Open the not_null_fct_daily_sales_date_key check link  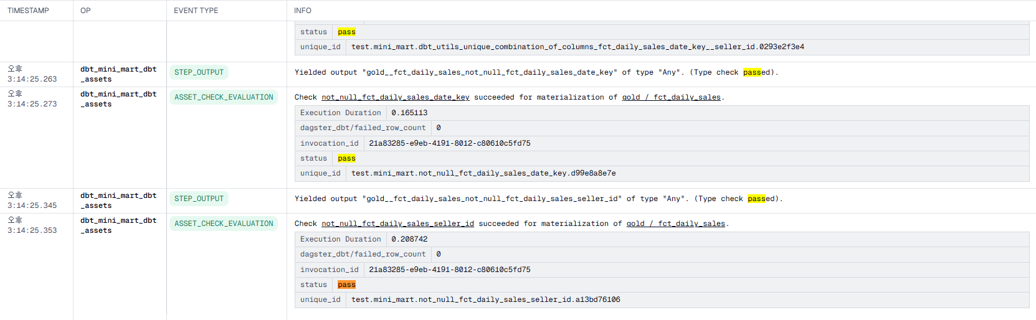click(395, 97)
